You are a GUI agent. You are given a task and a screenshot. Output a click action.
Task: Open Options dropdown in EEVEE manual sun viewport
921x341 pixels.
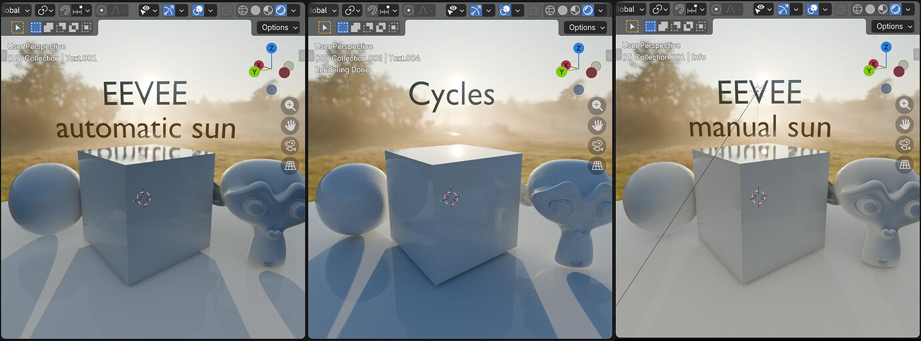[894, 27]
